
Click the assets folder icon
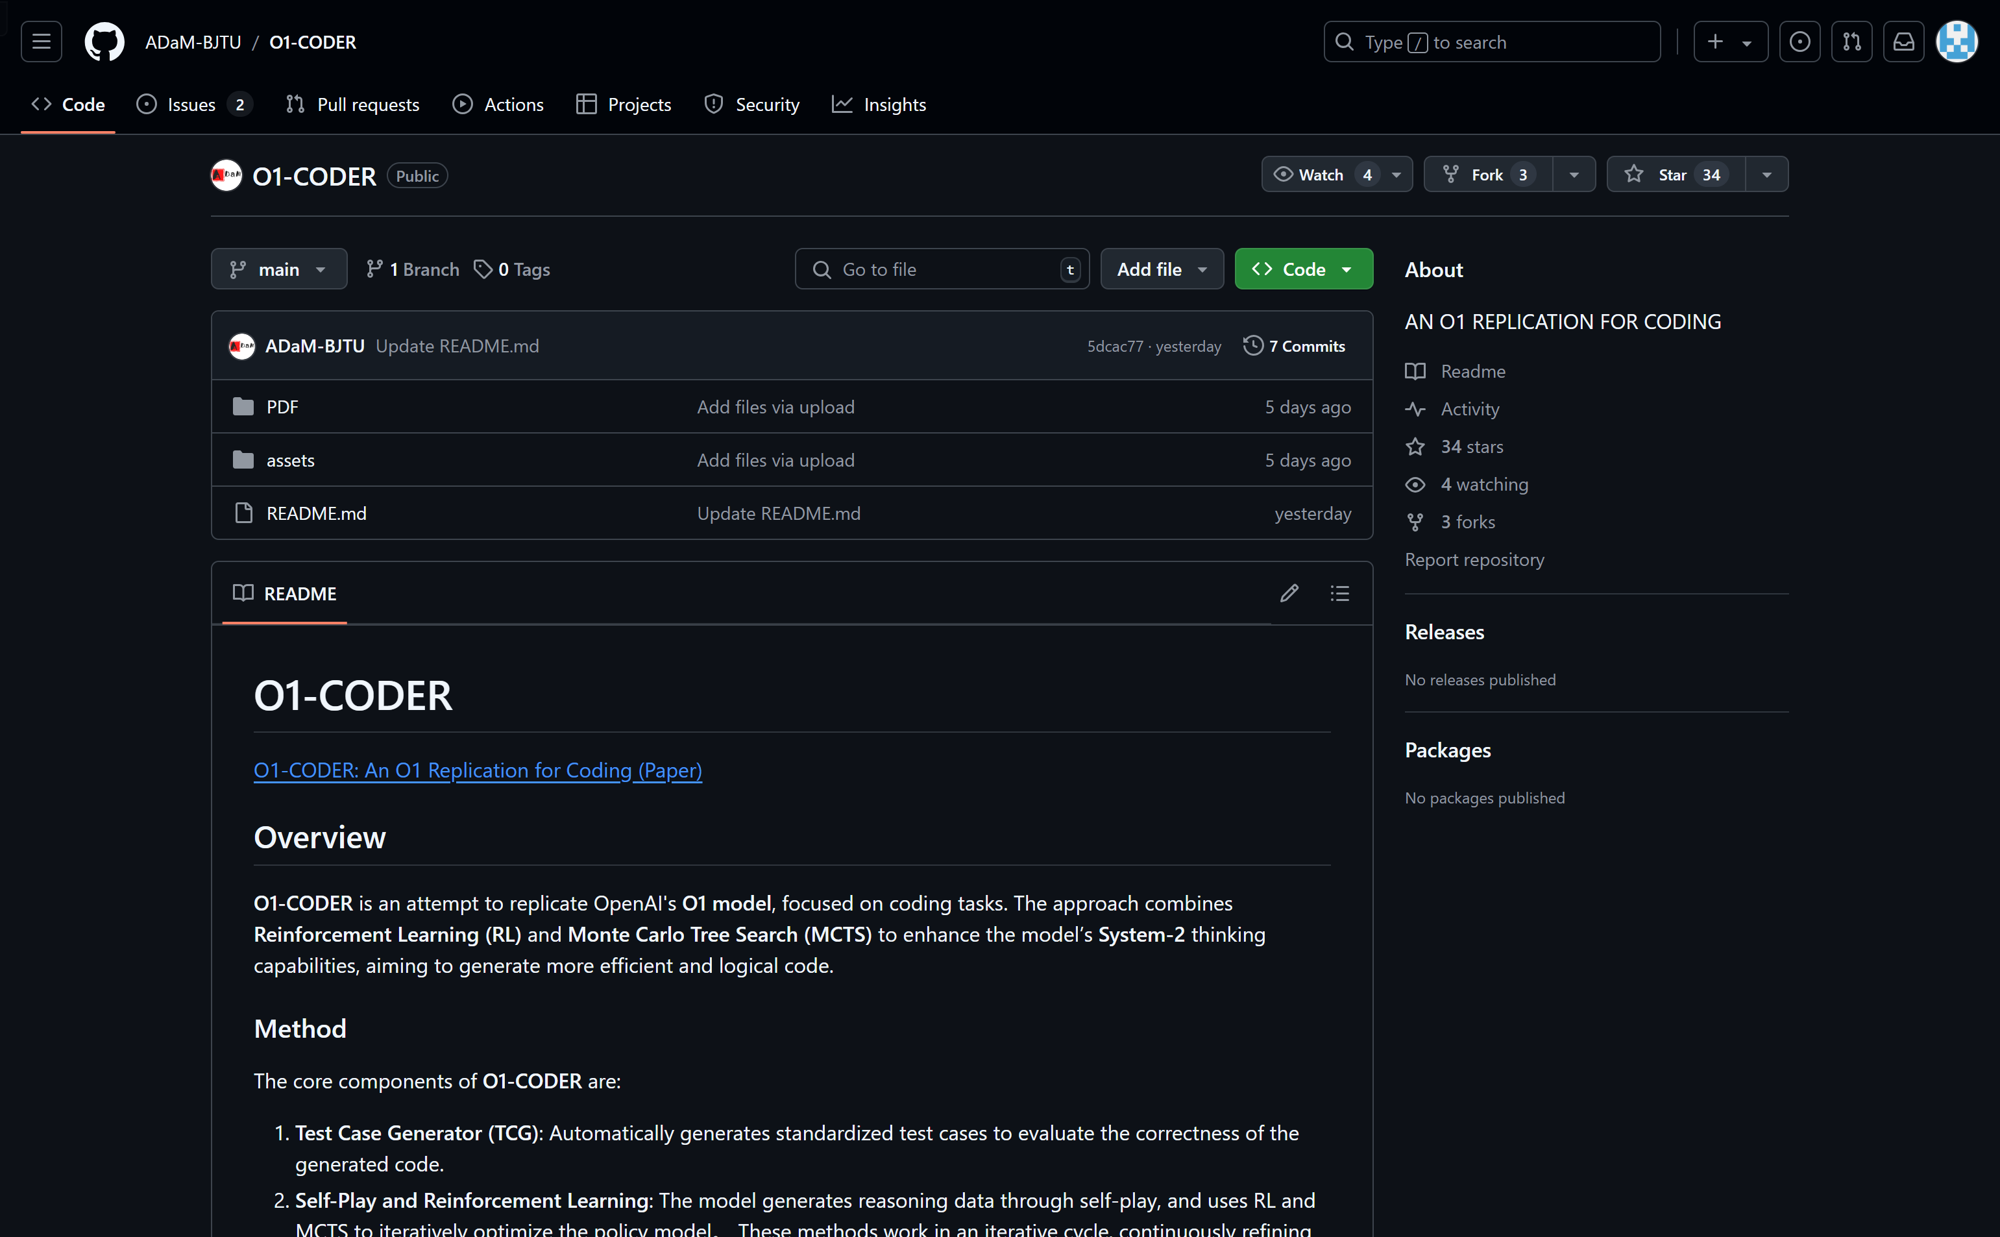[x=243, y=459]
